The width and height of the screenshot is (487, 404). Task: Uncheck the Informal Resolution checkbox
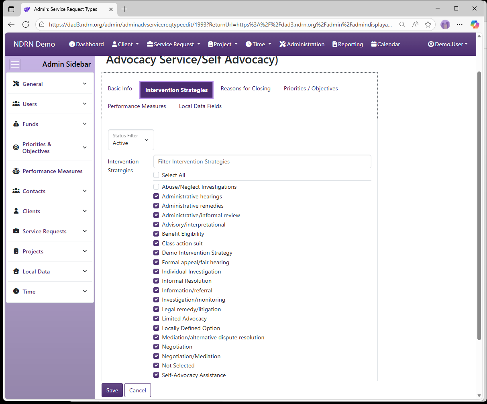(x=156, y=281)
